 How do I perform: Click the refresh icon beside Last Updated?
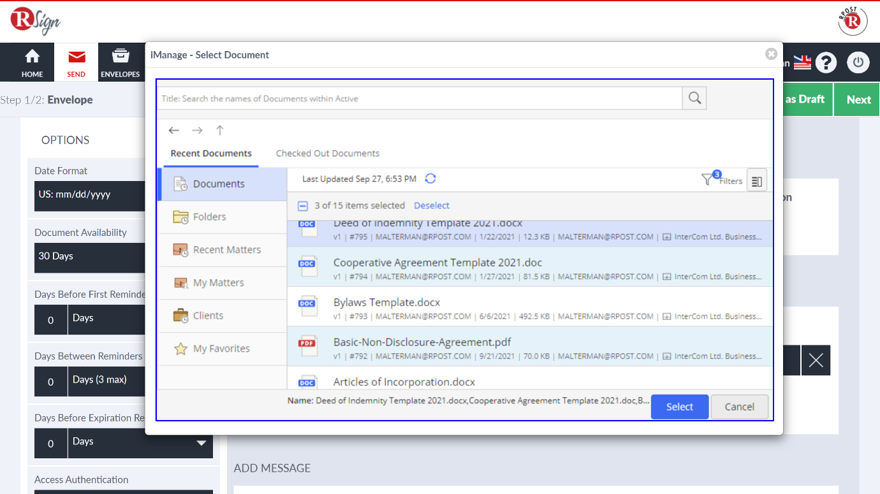[x=430, y=178]
